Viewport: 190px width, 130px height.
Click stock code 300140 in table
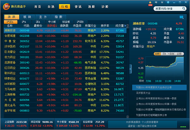pyautogui.click(x=24, y=63)
